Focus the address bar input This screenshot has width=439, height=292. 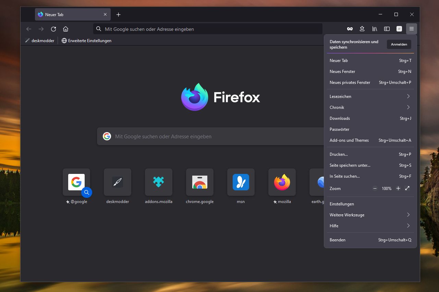coord(208,29)
